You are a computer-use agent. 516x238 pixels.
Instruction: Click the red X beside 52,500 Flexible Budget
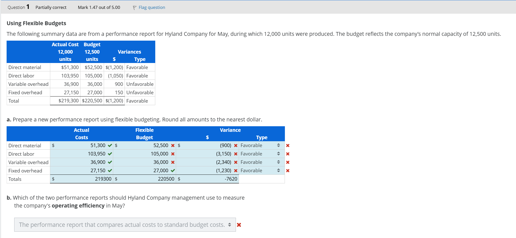tap(173, 145)
